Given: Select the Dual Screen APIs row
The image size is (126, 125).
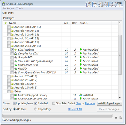Looking at the screenshot, I should 61,65.
